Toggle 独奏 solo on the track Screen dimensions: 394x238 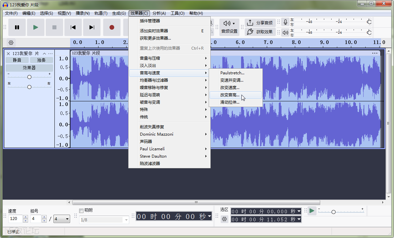(41, 60)
